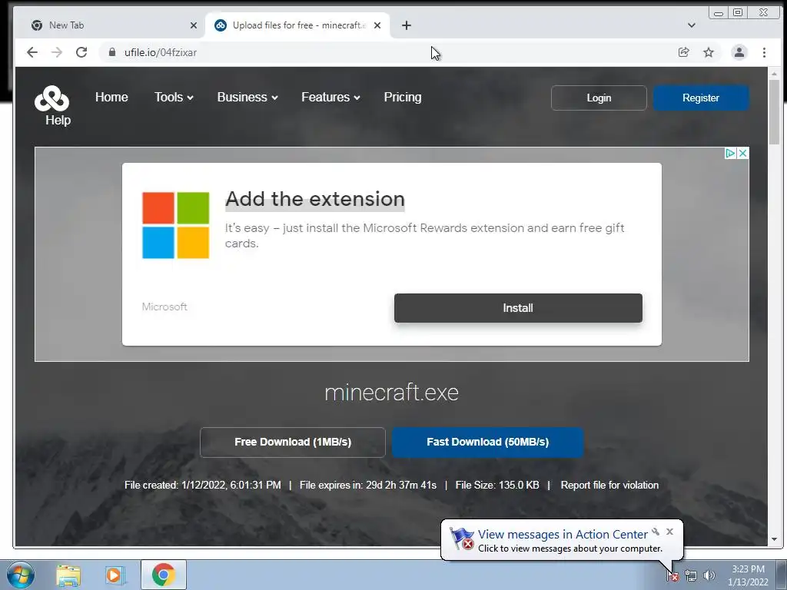Go to Home in site navigation
Screen dimensions: 787x590
point(111,98)
